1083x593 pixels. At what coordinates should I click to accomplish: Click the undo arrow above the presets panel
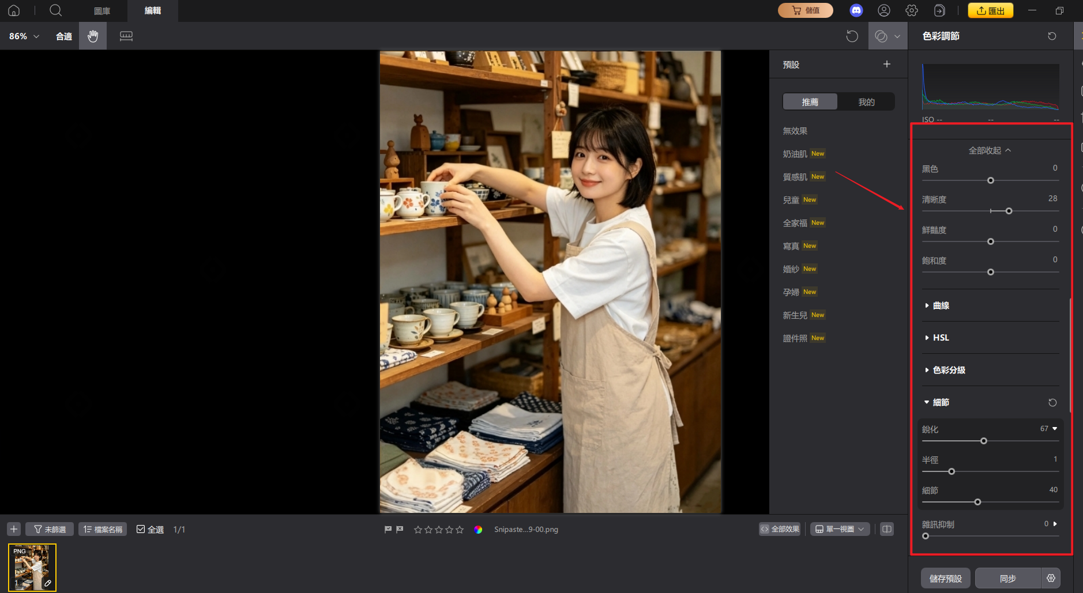852,36
